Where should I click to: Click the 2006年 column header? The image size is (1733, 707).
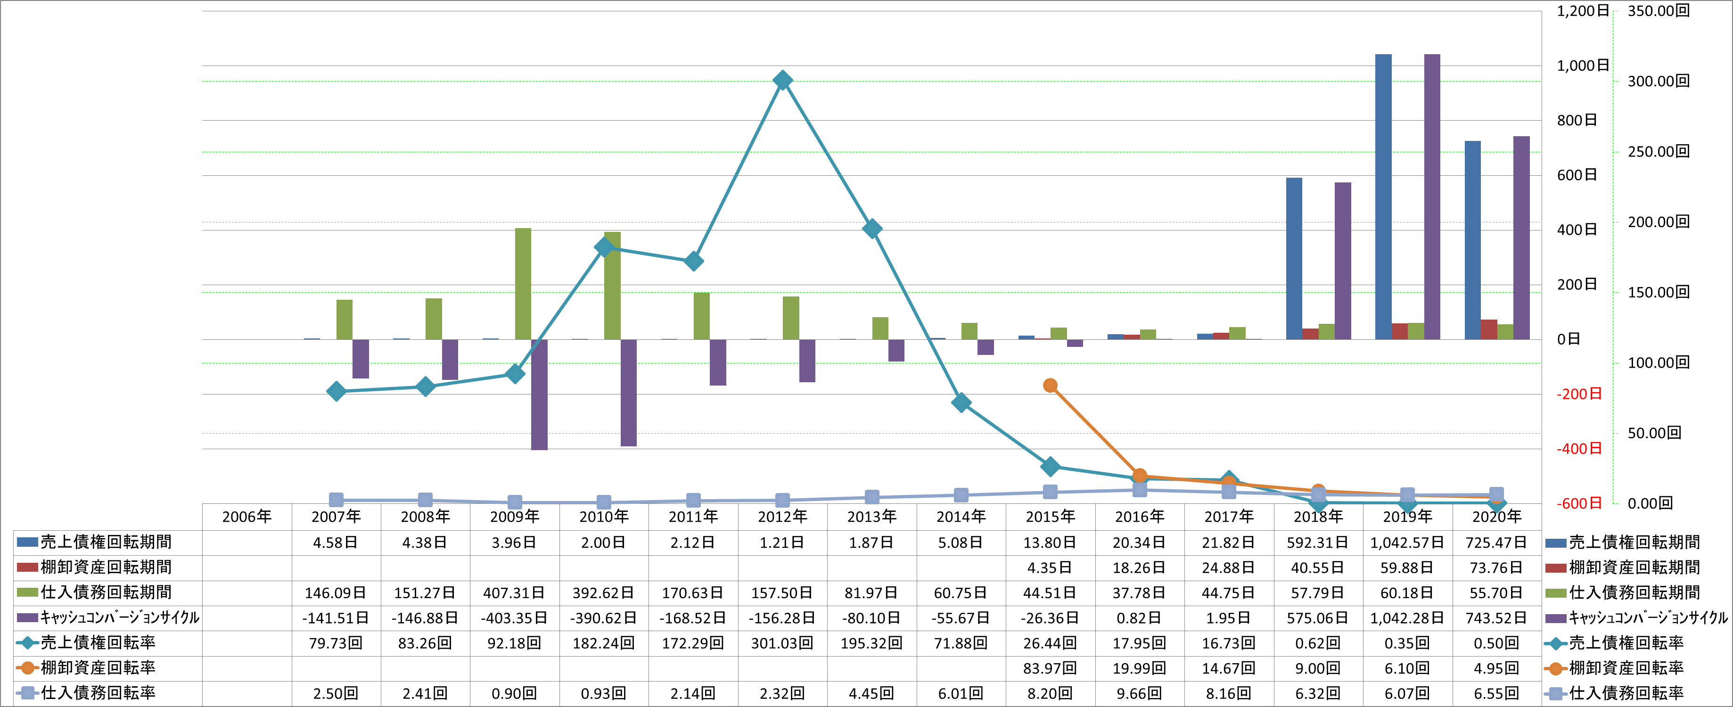tap(247, 517)
